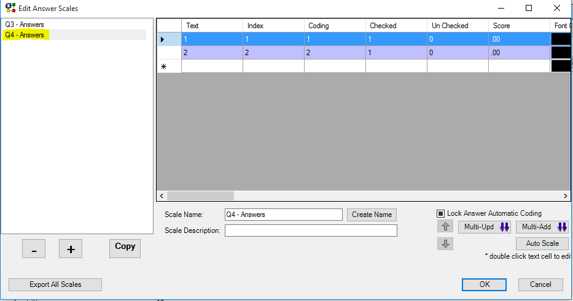Click font color swatch of new row
The width and height of the screenshot is (573, 301).
click(561, 66)
